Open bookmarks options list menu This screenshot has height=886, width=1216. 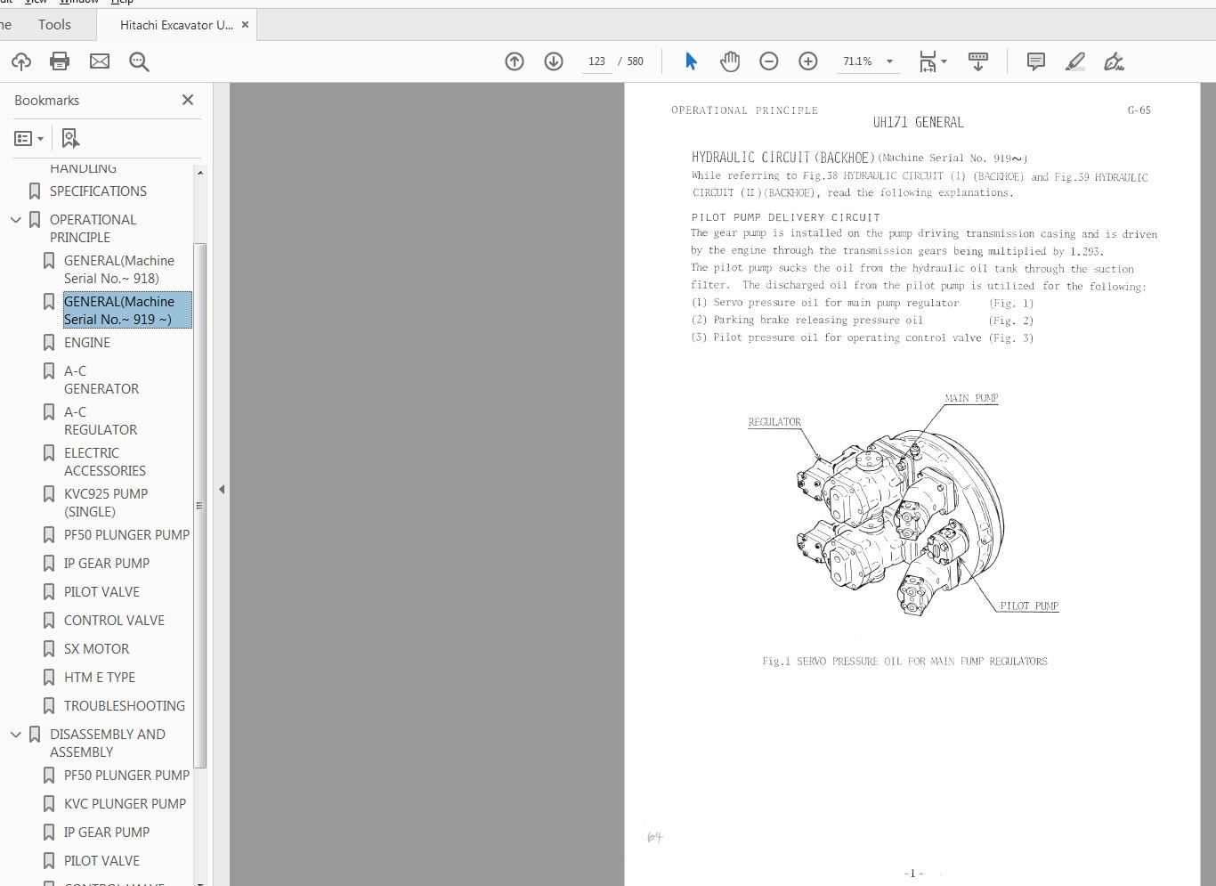tap(29, 138)
